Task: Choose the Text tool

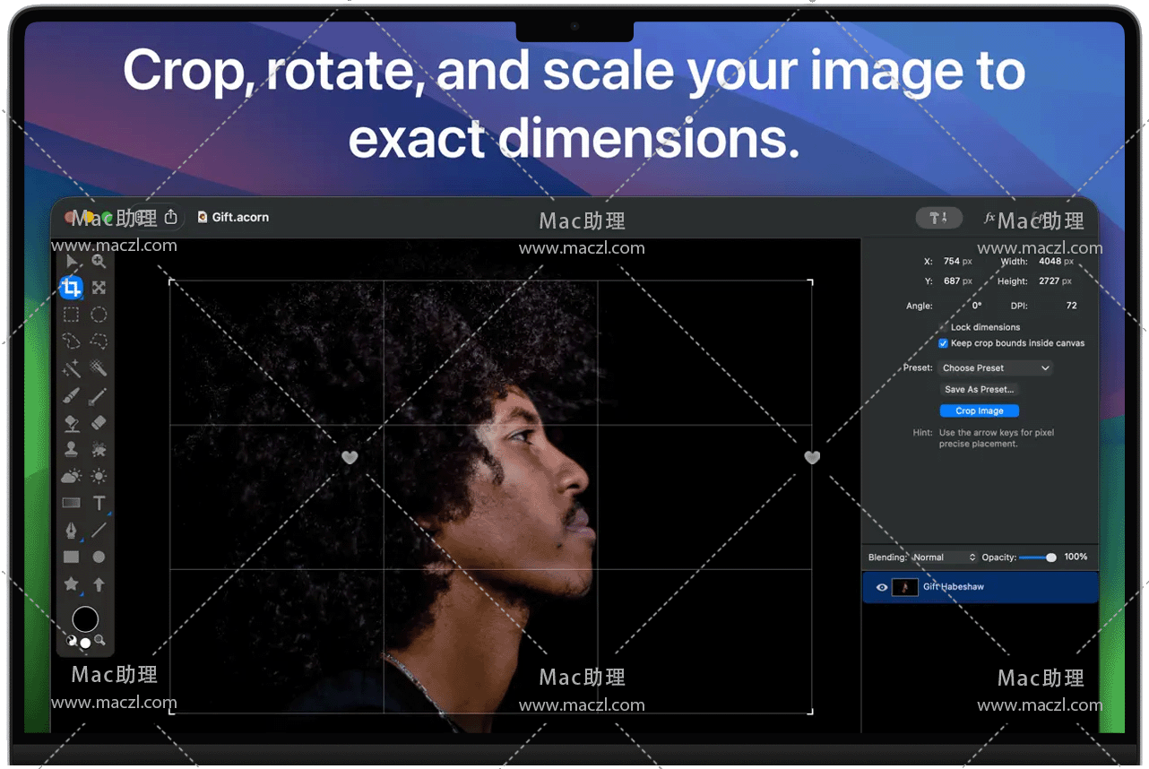Action: (99, 503)
